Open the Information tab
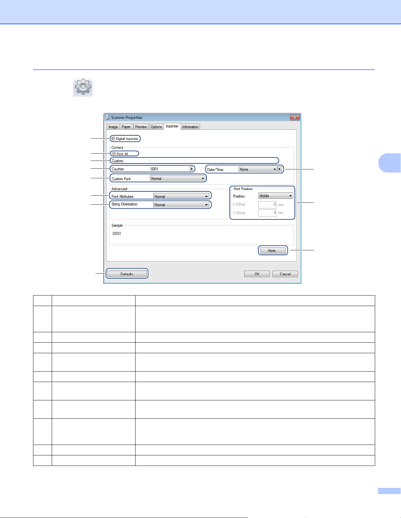The width and height of the screenshot is (401, 518). [x=191, y=127]
